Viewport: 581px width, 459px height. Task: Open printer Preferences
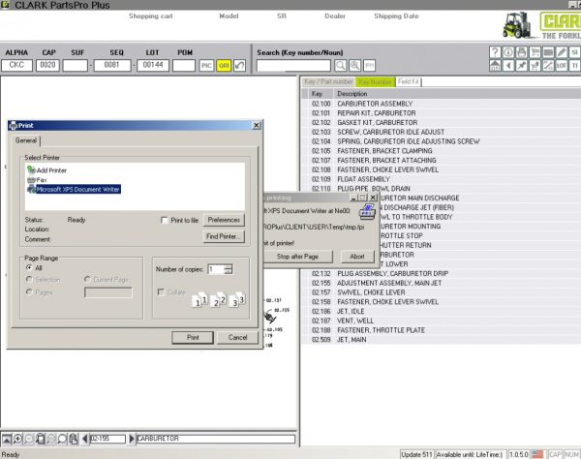(x=224, y=220)
